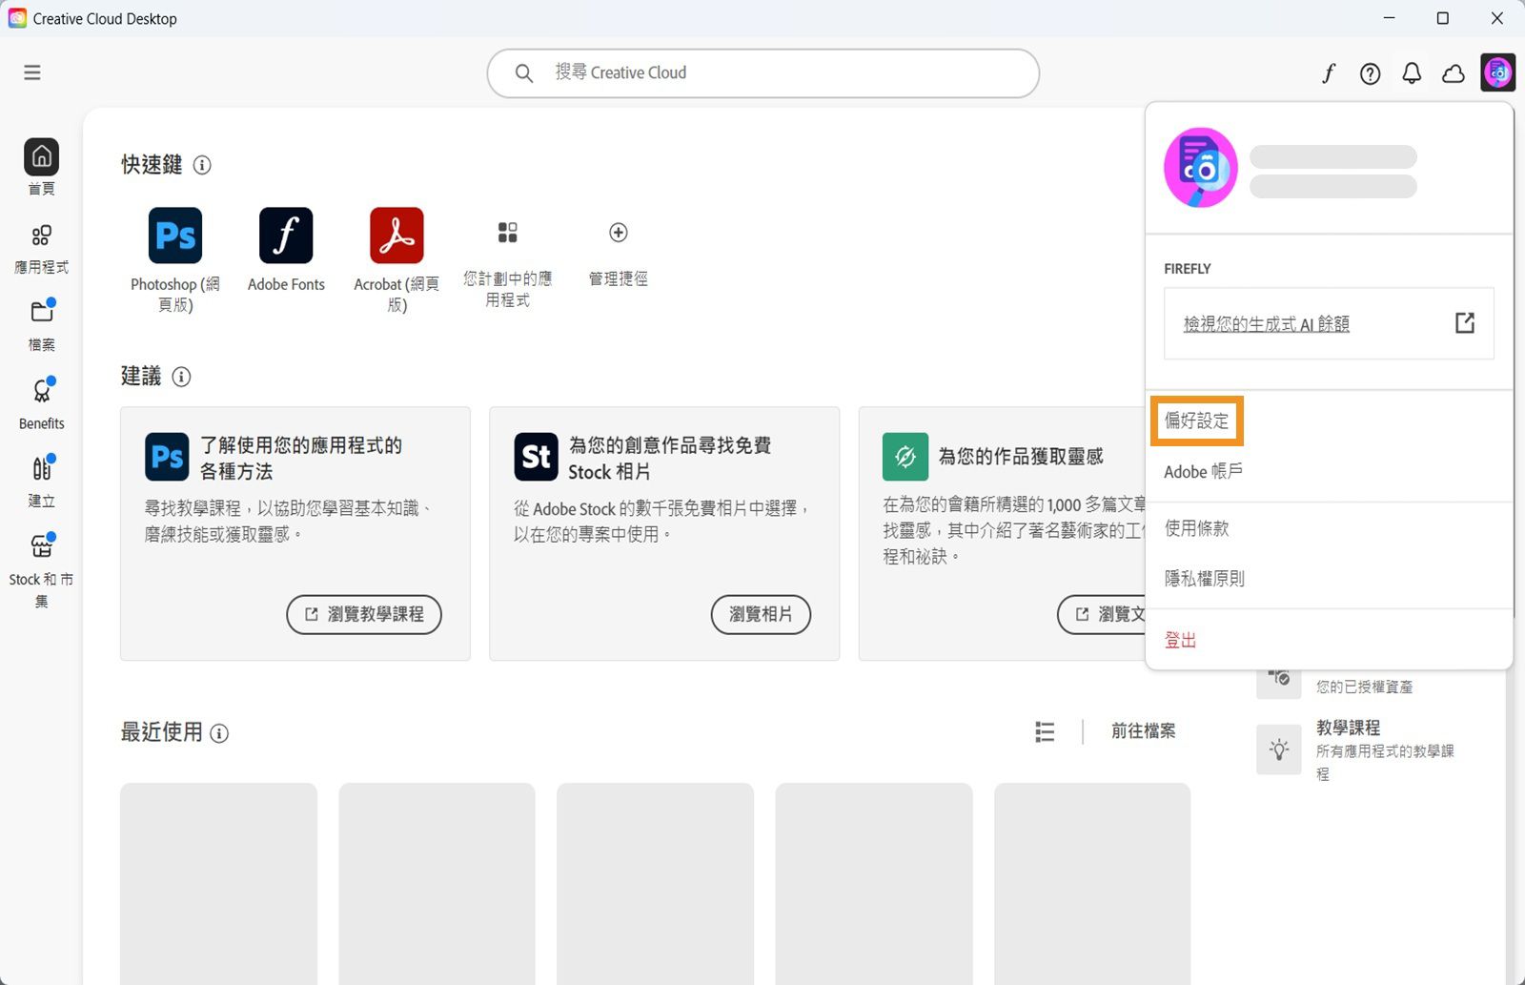Click 前往檔案 link
Screen dimensions: 1525x985
coord(1143,731)
